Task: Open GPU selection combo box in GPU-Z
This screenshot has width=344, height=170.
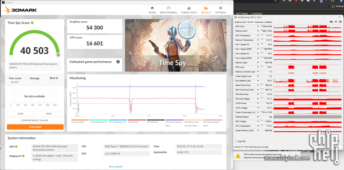Action: [253, 147]
